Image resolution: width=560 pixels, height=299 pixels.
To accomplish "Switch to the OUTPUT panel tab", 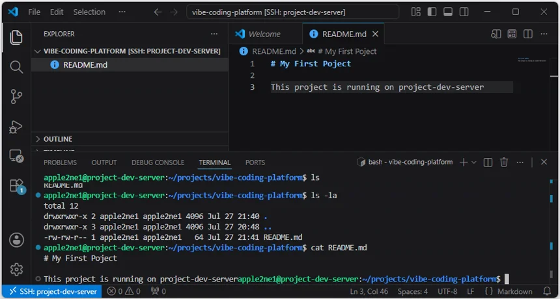I will click(x=104, y=162).
